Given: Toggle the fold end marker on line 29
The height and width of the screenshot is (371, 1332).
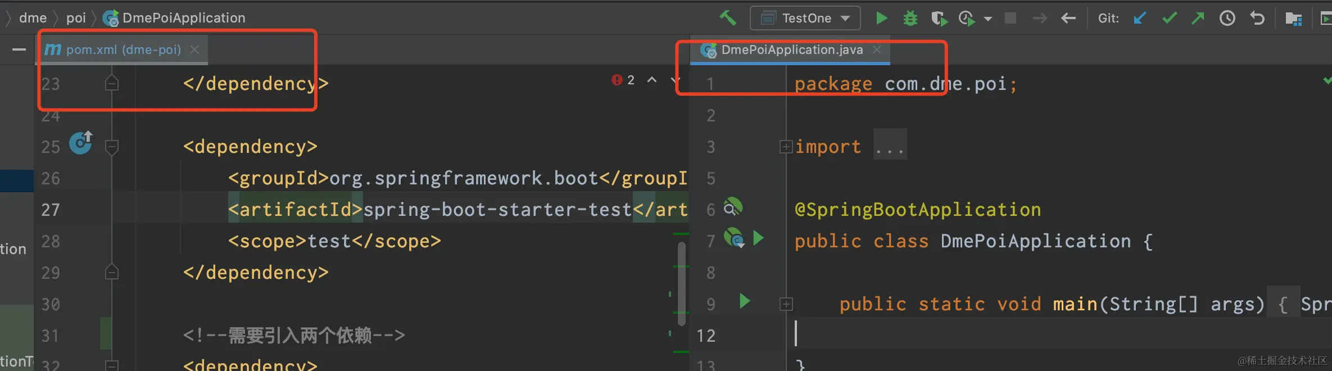Looking at the screenshot, I should click(x=112, y=273).
